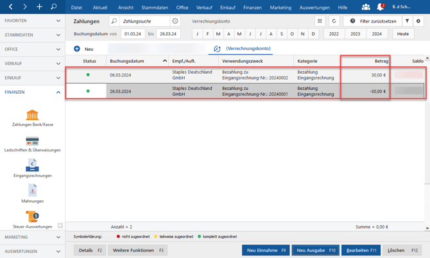Select year 2024 filter

377,34
